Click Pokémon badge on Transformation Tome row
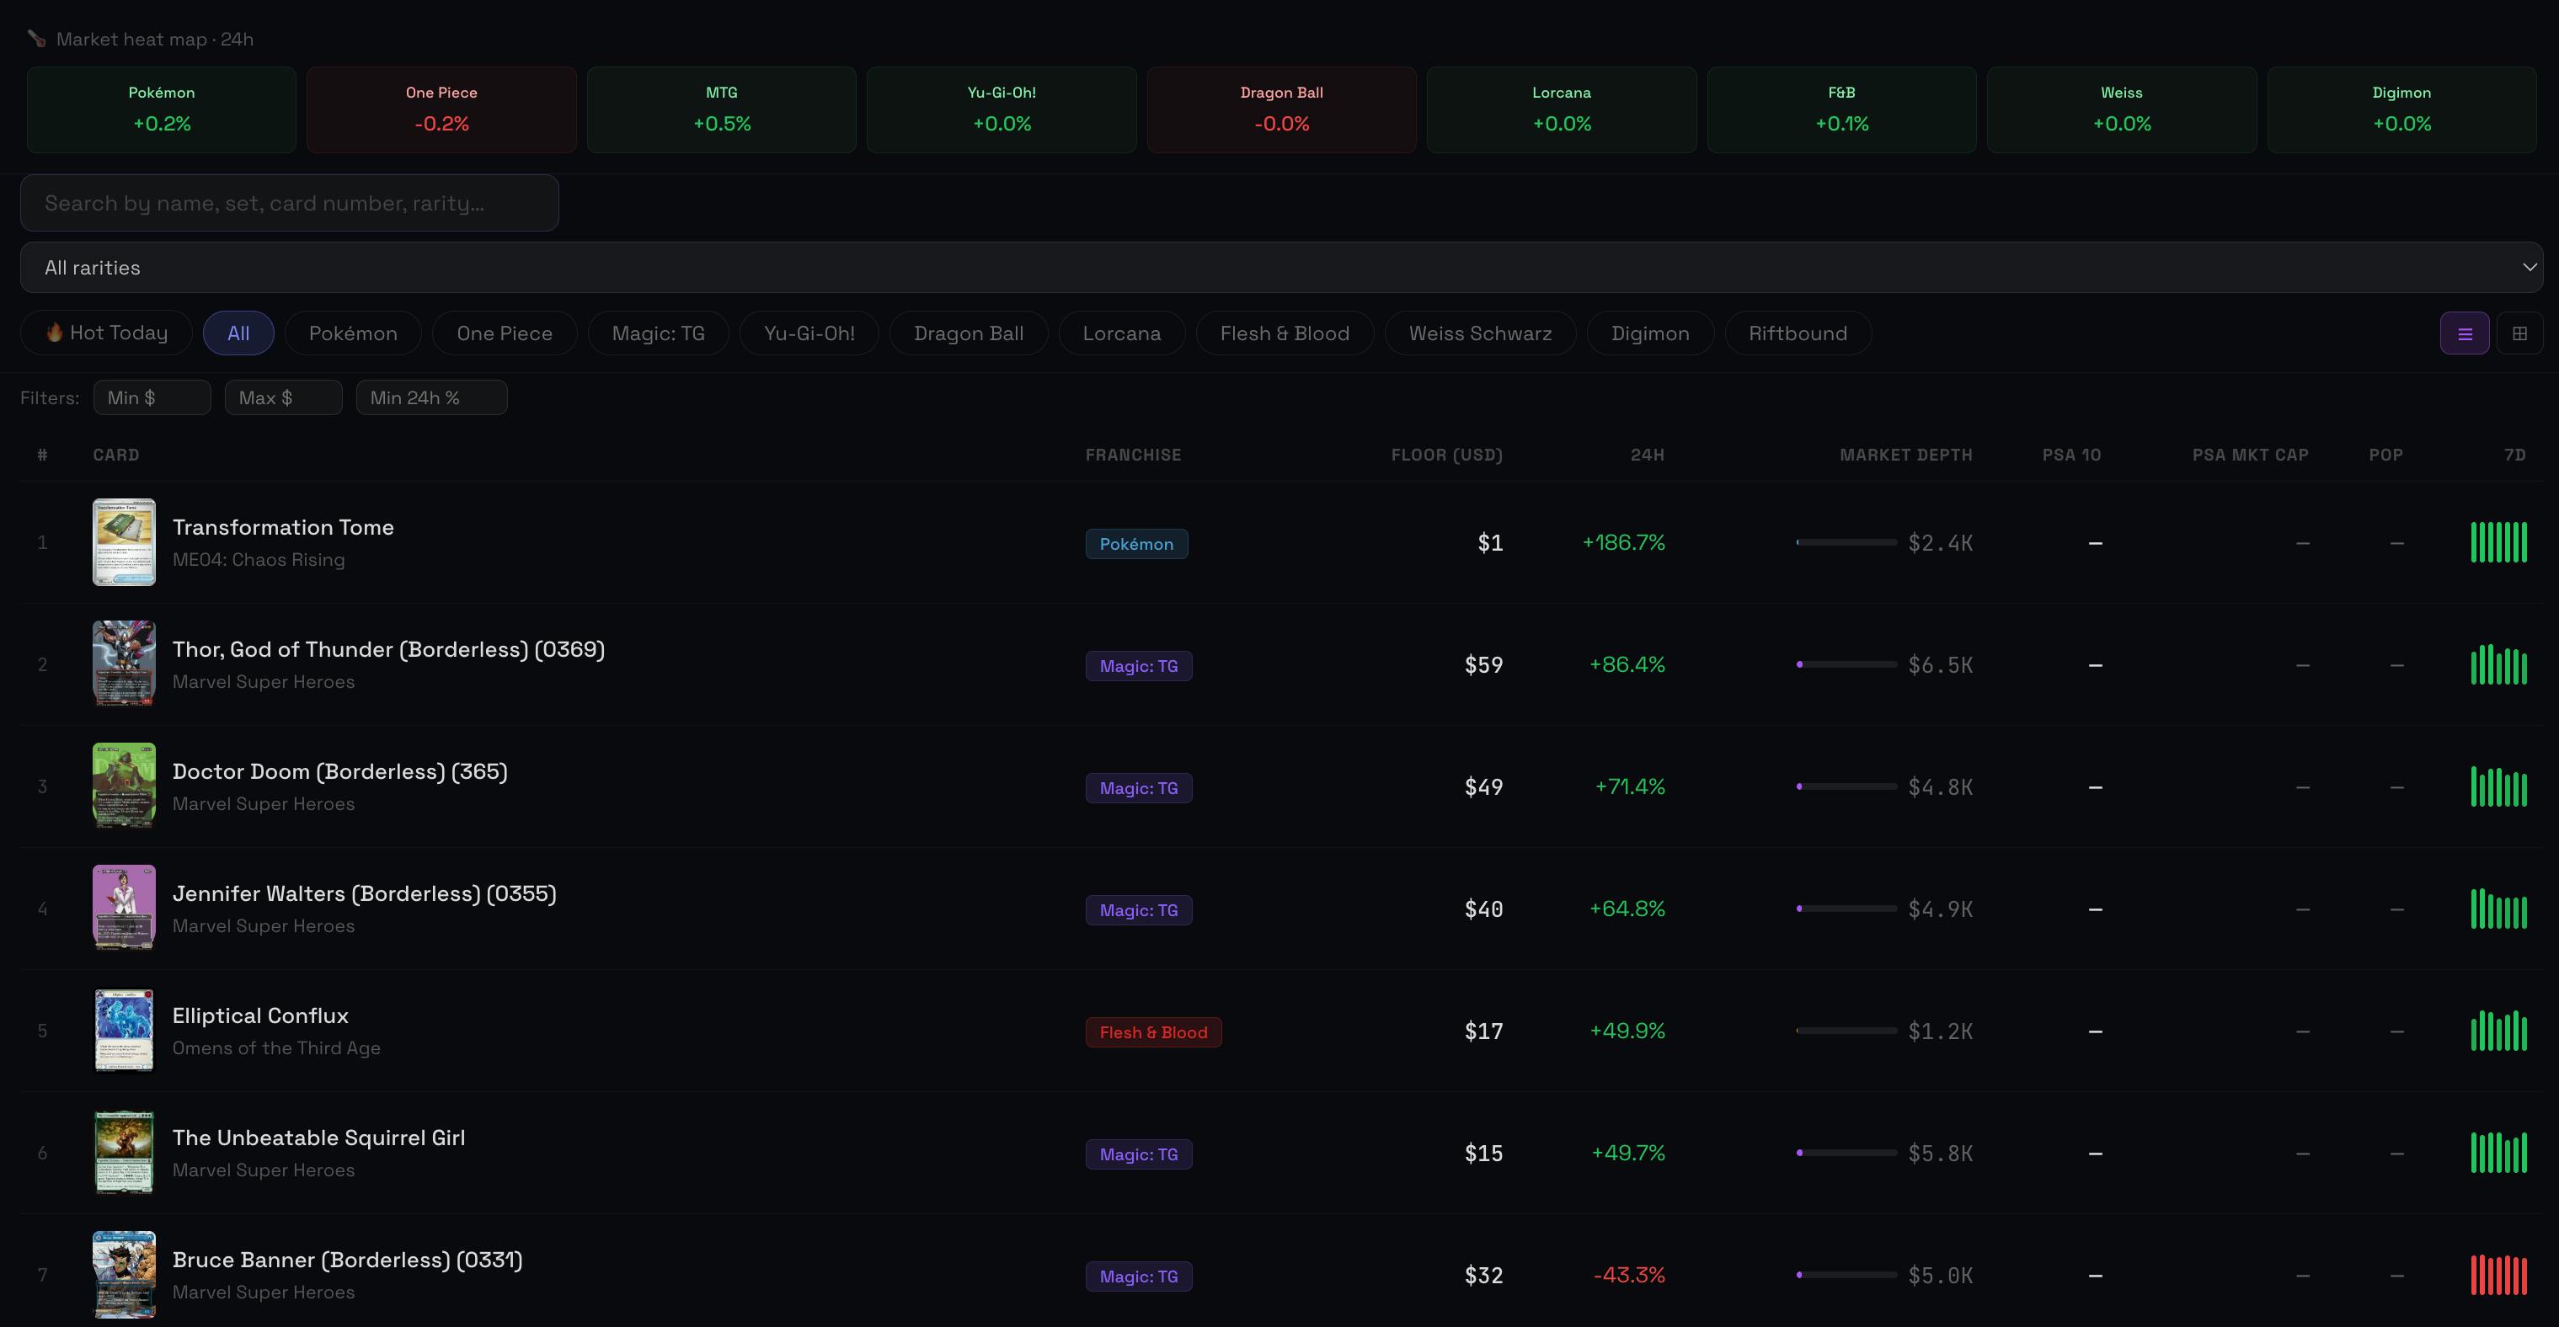Screen dimensions: 2559x1327 (1136, 543)
